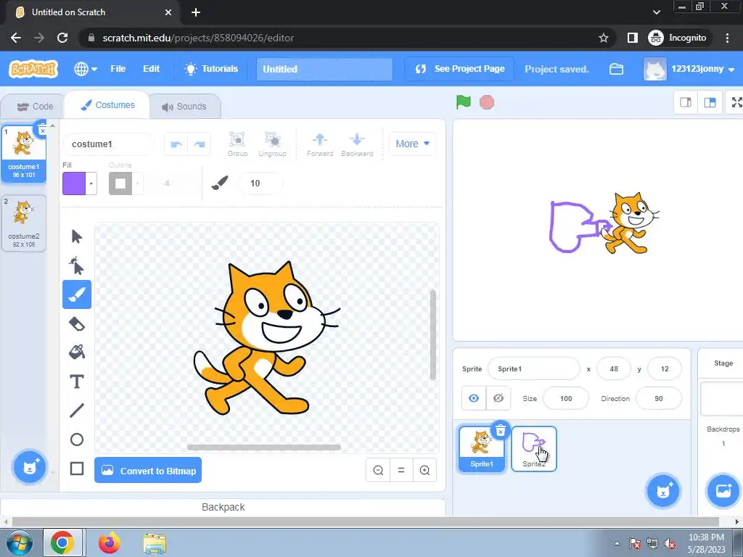Click the Redo arrow
Viewport: 743px width, 557px height.
(x=200, y=144)
